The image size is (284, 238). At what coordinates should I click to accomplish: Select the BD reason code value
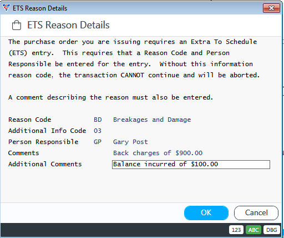tap(98, 120)
